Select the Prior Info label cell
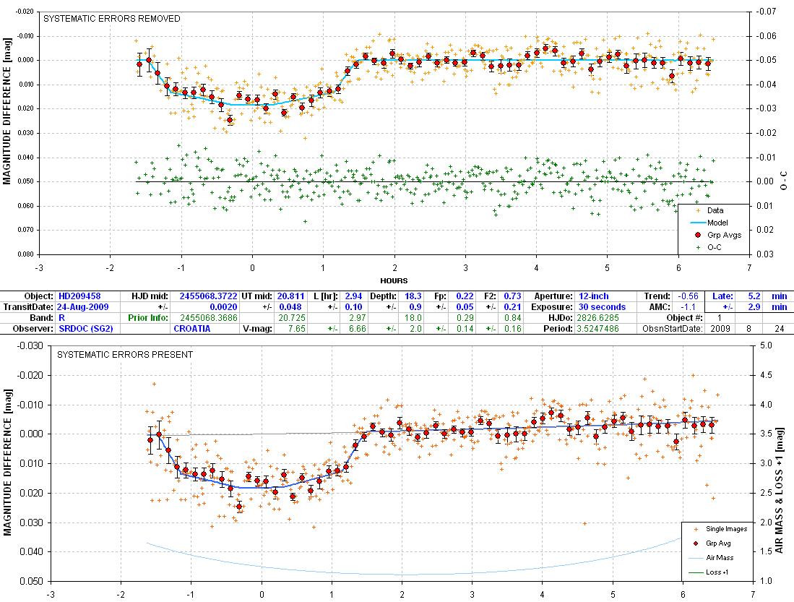 (148, 318)
